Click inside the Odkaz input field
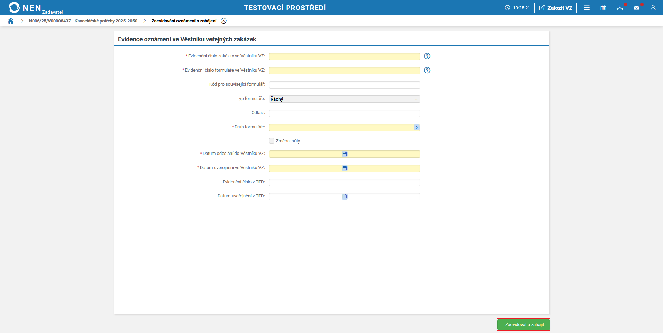Viewport: 663px width, 333px height. pos(344,113)
